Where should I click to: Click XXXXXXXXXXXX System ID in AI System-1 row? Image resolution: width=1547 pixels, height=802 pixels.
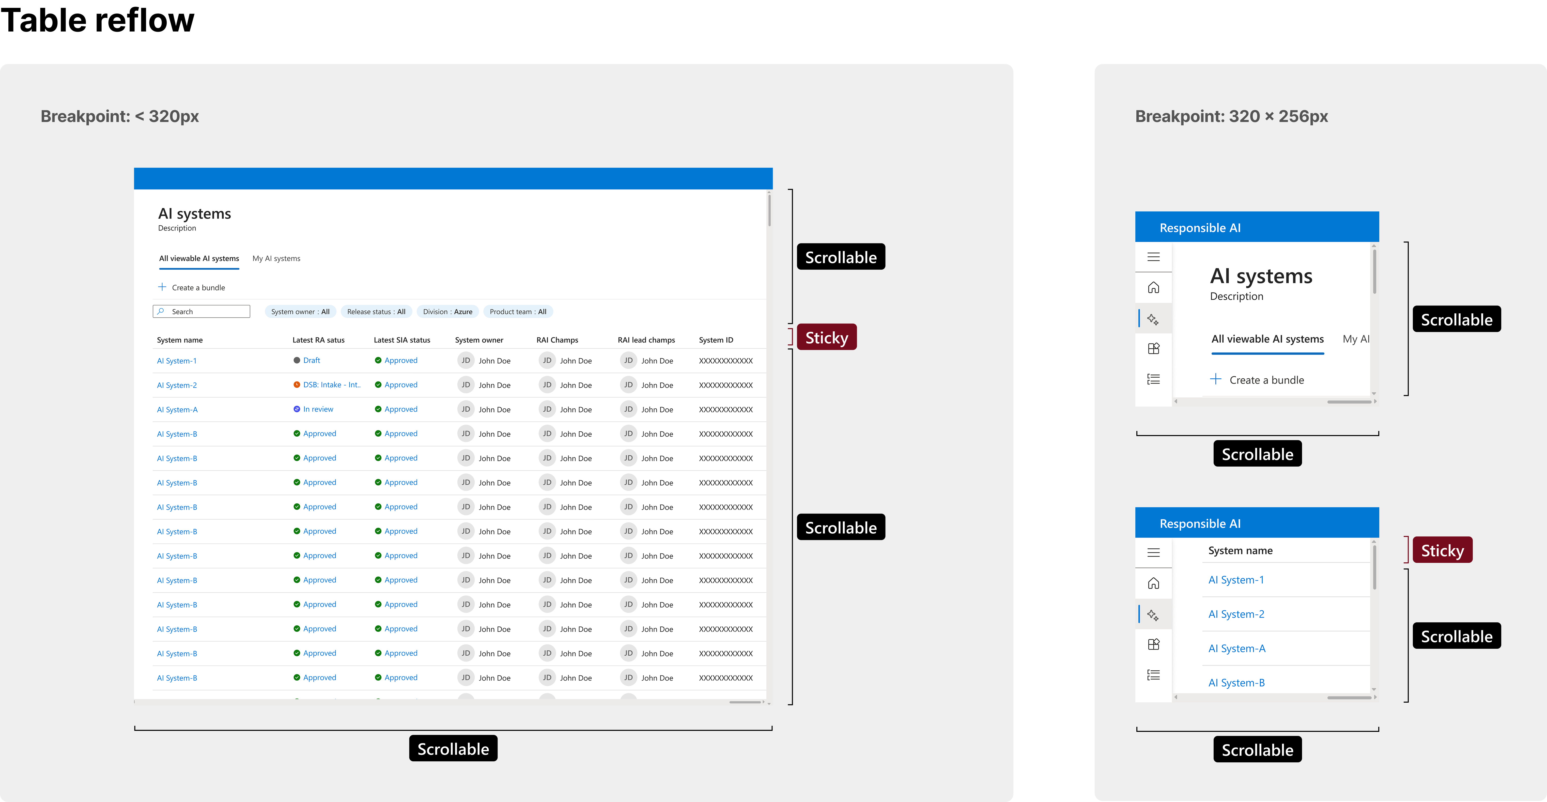[x=725, y=361]
